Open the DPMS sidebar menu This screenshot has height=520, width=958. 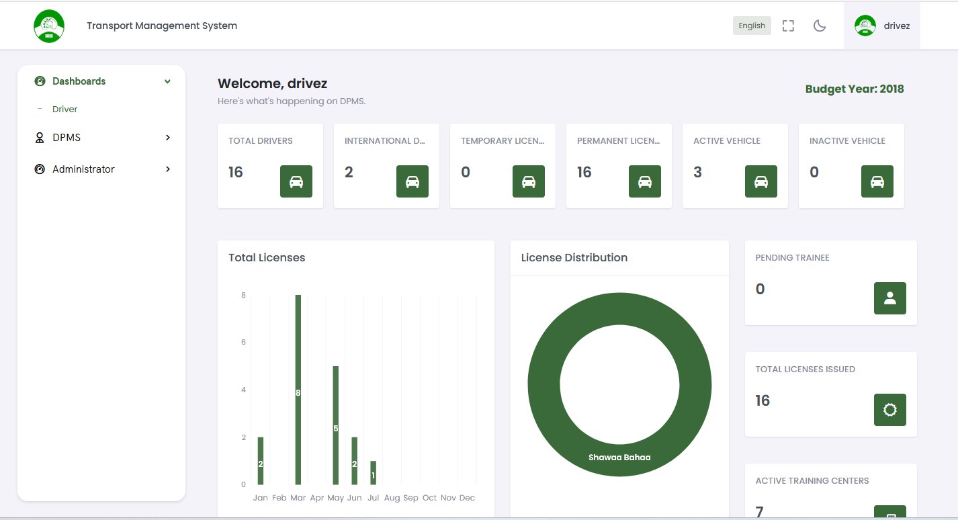click(x=101, y=138)
